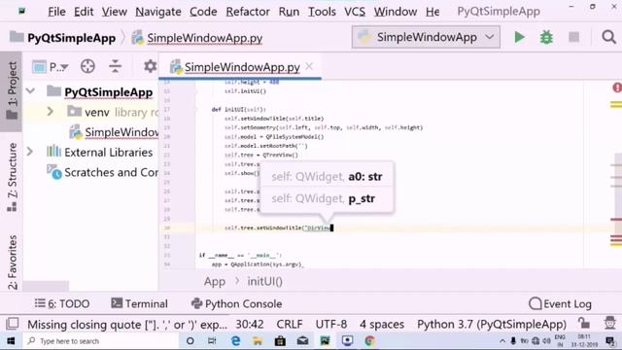Click the Type here to search box
Viewport: 622px width, 350px height.
[x=100, y=341]
